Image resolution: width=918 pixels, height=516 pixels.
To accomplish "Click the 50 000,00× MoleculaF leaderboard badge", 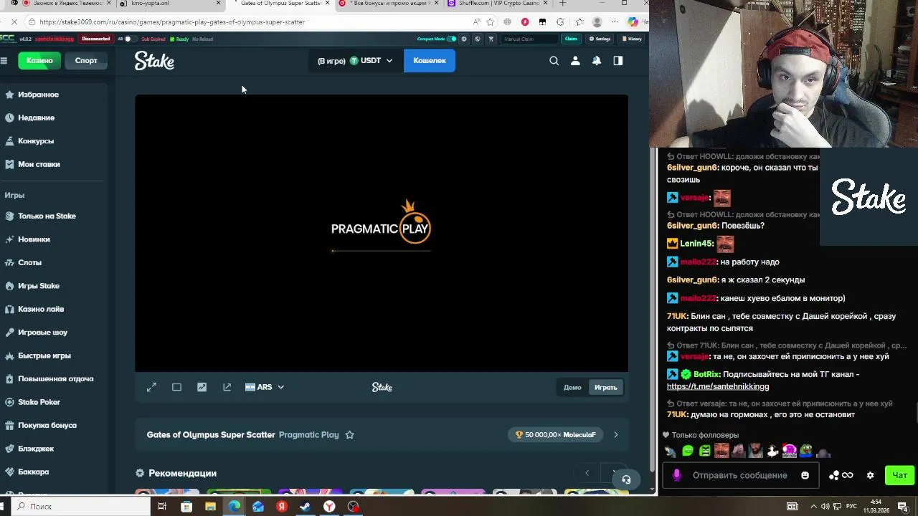I will coord(555,435).
